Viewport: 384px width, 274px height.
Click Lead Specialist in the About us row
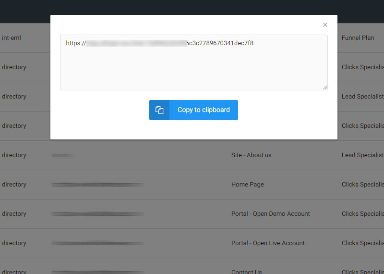tap(362, 155)
